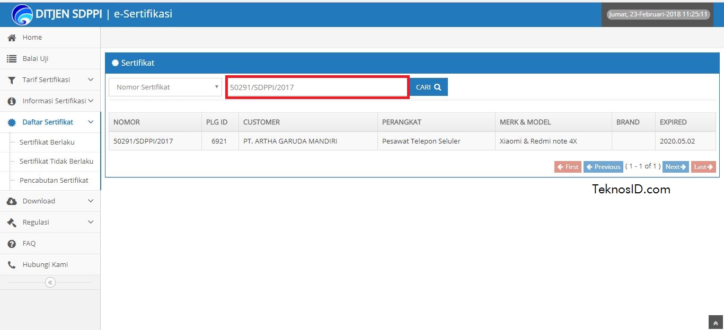
Task: Click the Home house icon
Action: pyautogui.click(x=12, y=38)
